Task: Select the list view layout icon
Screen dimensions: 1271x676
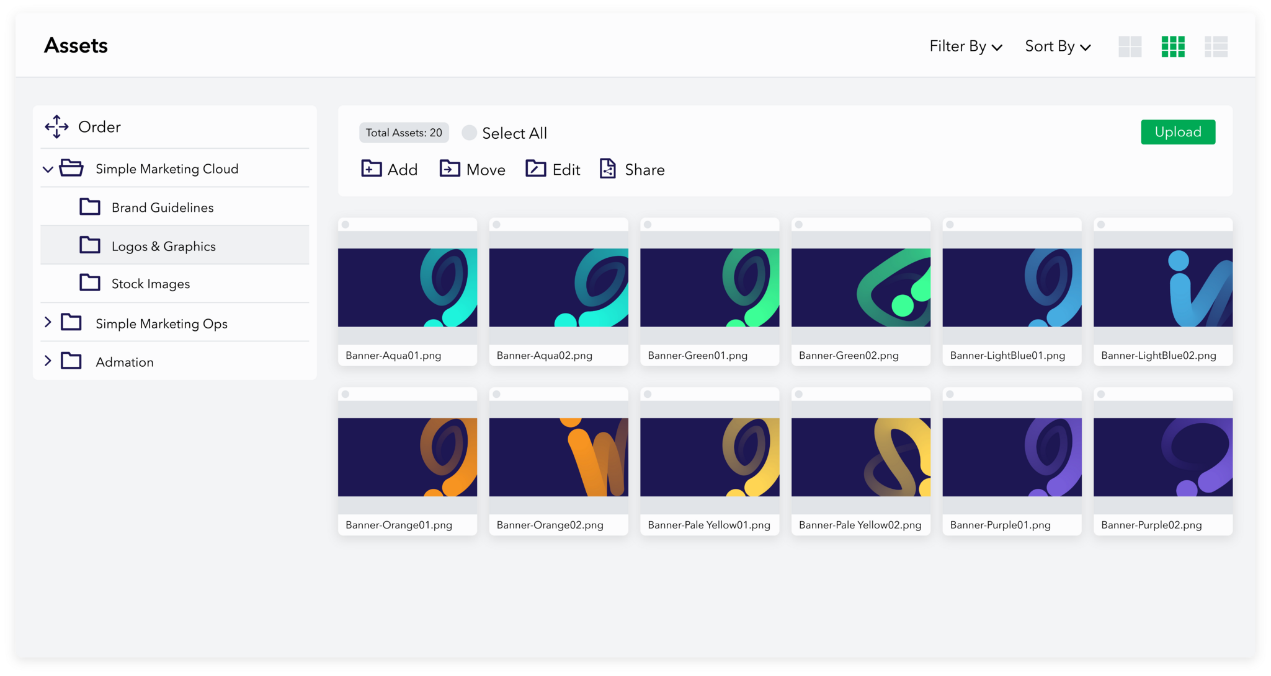Action: (1216, 46)
